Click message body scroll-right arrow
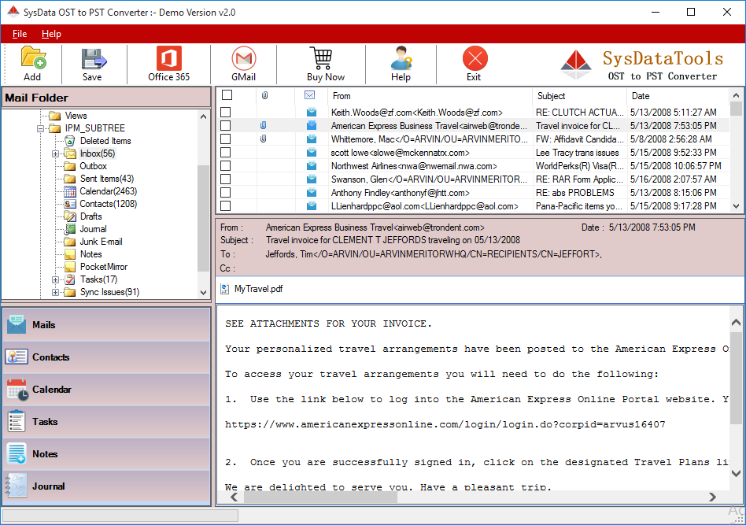The image size is (746, 525). 712,497
